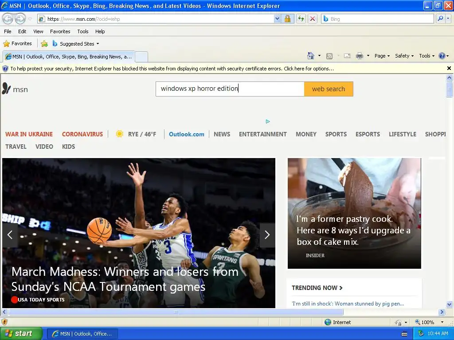
Task: Click the protected mode status icon
Action: point(399,322)
